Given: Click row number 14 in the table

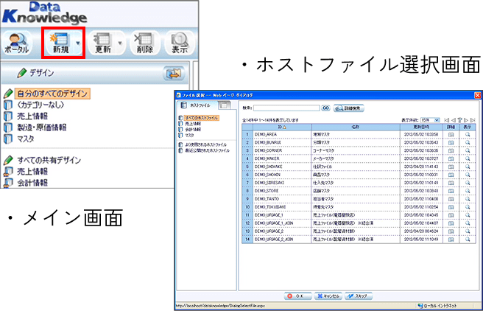Looking at the screenshot, I should tap(247, 240).
